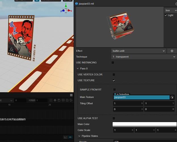Click timeline marker 10
The width and height of the screenshot is (177, 142).
[9, 105]
